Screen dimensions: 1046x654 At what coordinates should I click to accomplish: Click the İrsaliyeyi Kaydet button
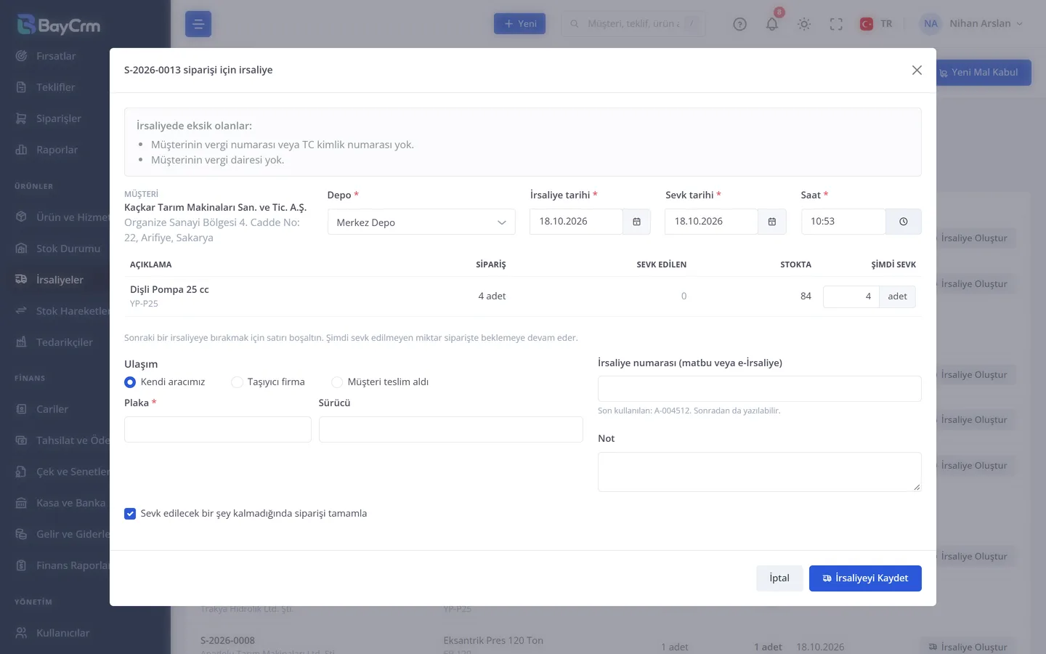865,578
